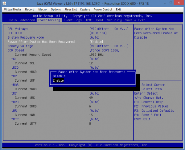185x150 pixels.
Task: Click the Exit menu item
Action: tap(118, 10)
